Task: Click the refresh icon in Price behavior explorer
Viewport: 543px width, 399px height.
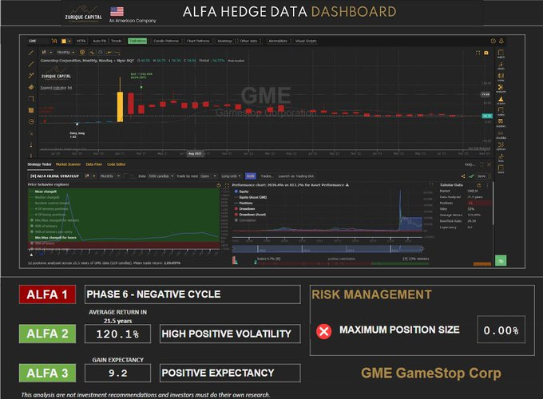Action: tap(219, 185)
